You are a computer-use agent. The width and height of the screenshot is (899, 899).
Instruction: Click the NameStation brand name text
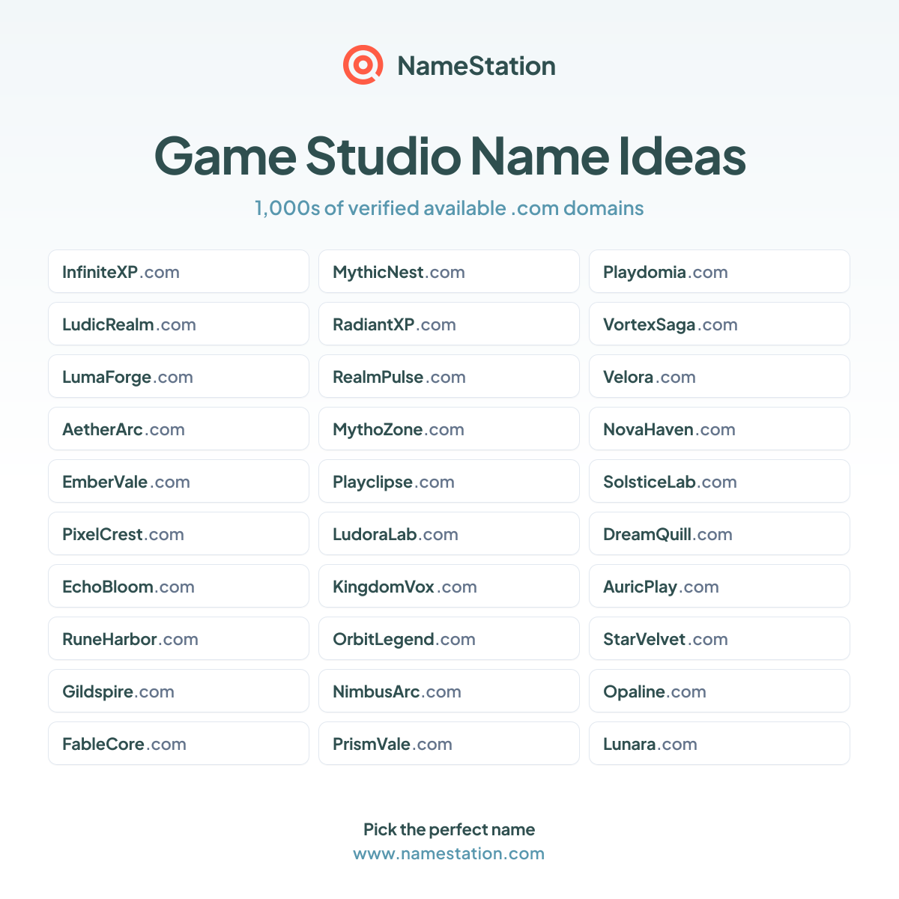point(476,66)
